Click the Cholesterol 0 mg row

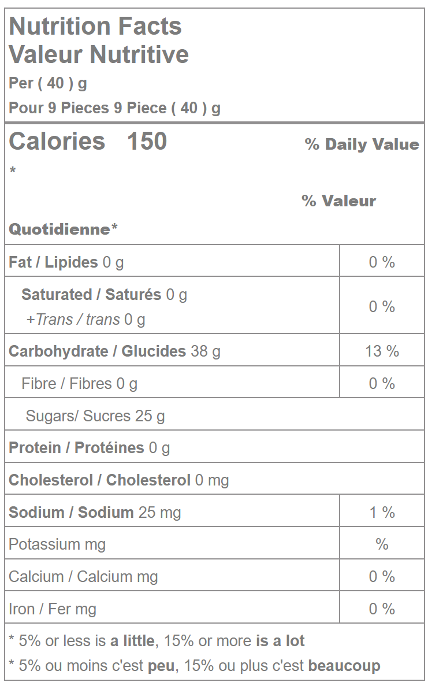click(x=118, y=480)
